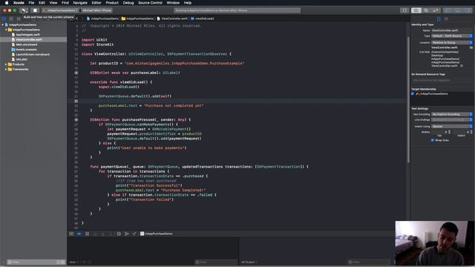The image size is (475, 267).
Task: Click the Run (build and run) button
Action: click(24, 10)
